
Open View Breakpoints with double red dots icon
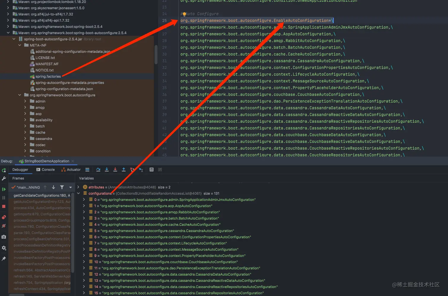point(4,217)
